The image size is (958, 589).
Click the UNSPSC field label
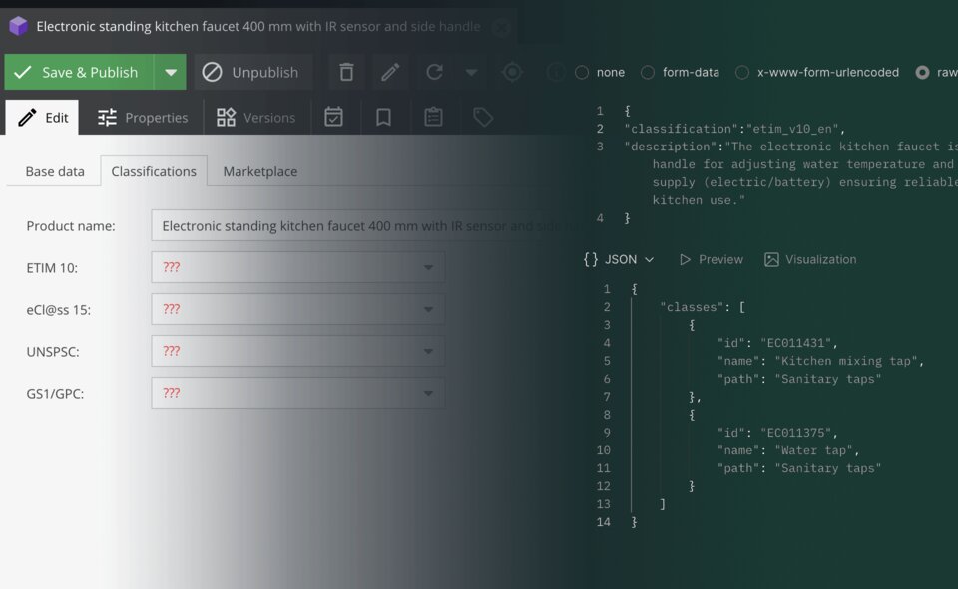coord(53,352)
